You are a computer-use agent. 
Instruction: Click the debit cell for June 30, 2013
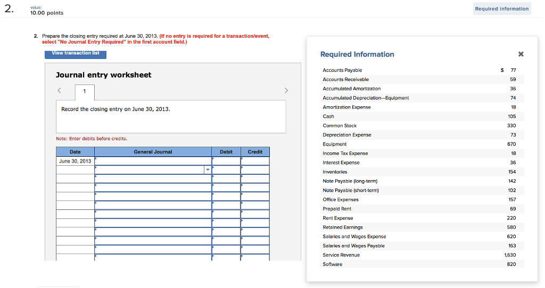pyautogui.click(x=226, y=161)
